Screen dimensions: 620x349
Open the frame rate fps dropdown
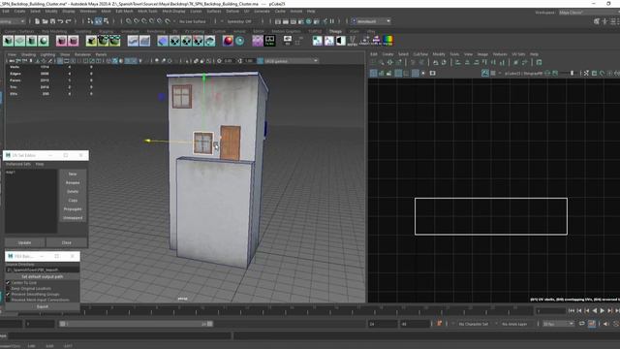point(558,324)
